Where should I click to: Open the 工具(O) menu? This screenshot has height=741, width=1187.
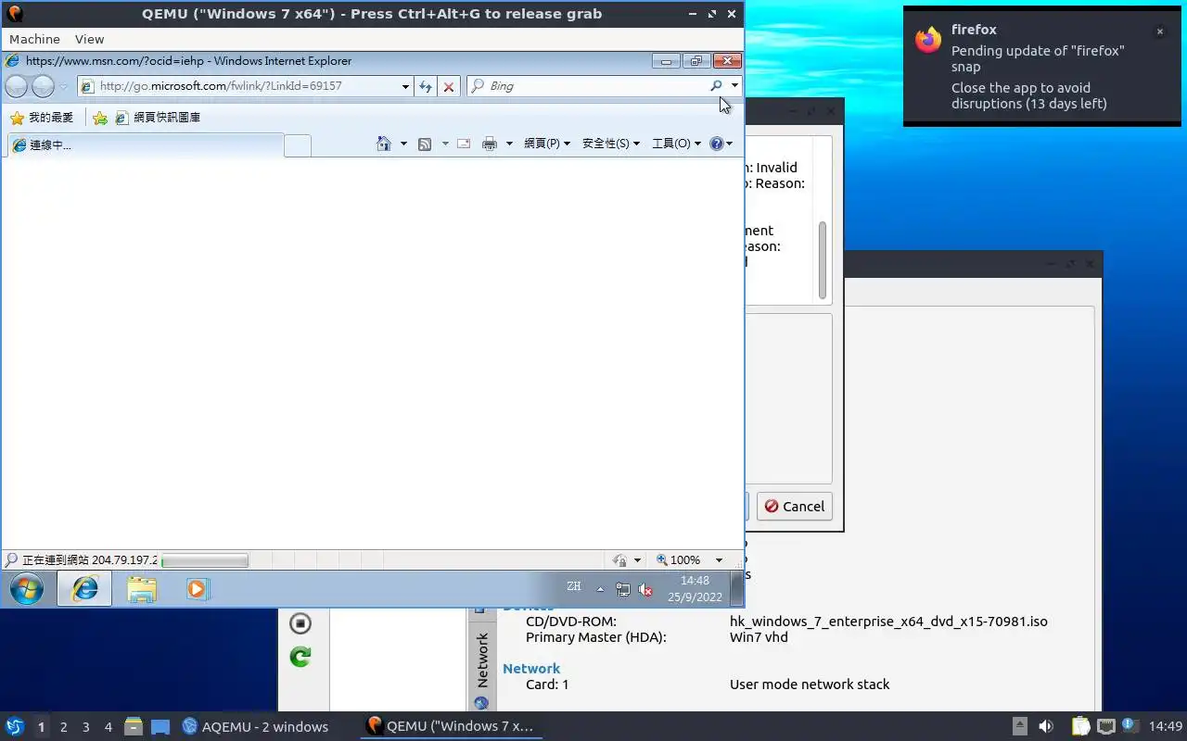[676, 144]
